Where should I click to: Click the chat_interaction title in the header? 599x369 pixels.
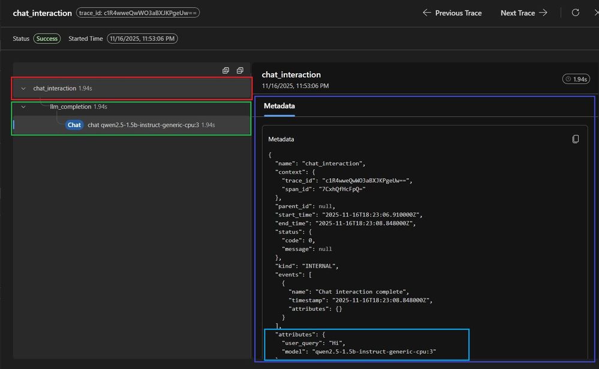(x=43, y=13)
